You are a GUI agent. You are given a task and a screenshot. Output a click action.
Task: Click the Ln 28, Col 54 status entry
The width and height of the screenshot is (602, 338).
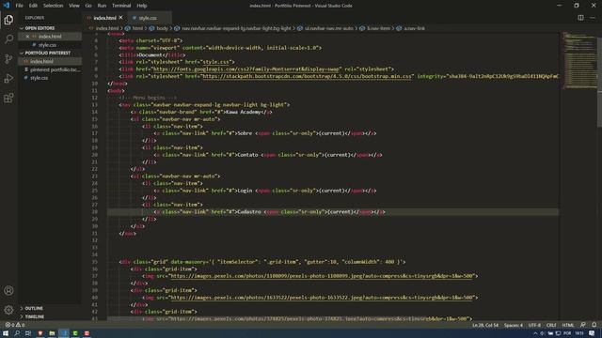click(485, 325)
